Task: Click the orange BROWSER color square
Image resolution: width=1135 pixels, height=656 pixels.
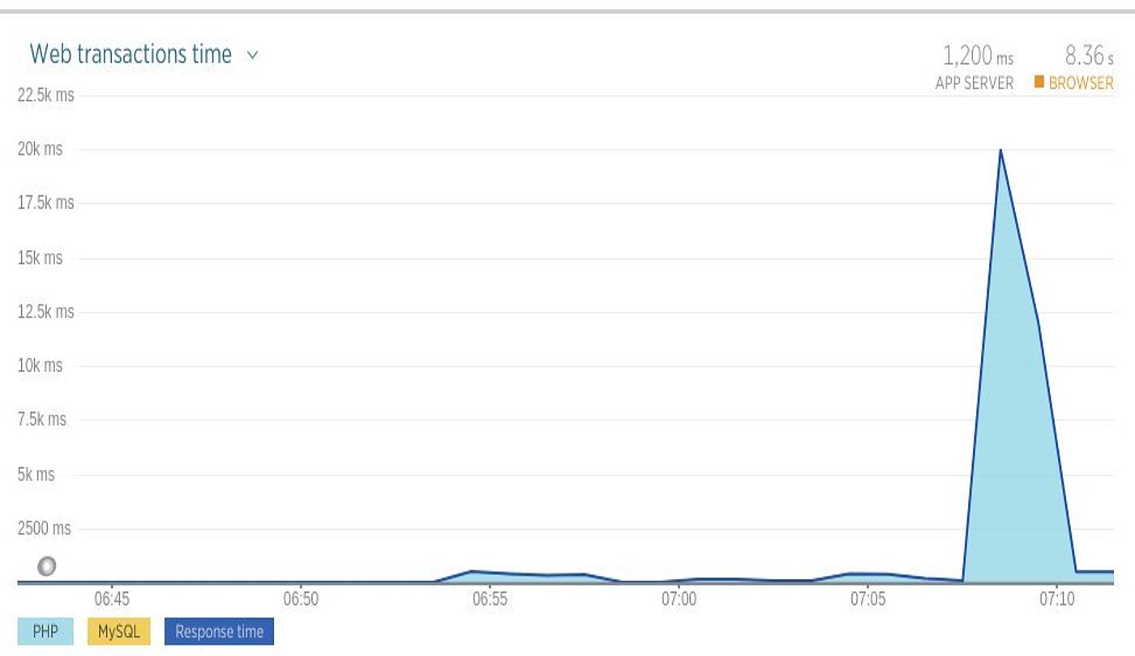Action: tap(1039, 82)
